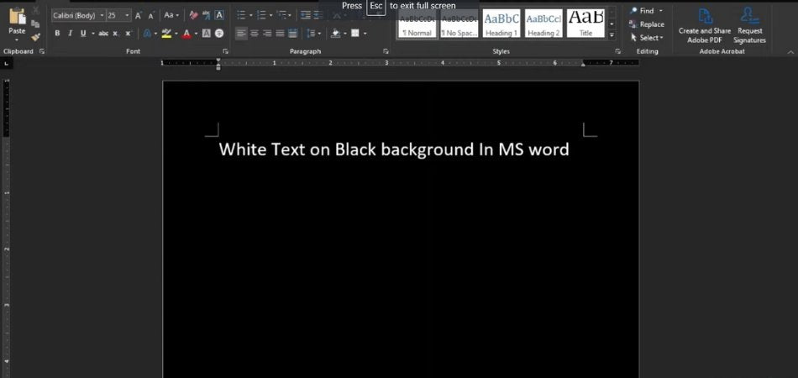
Task: Click the Multilevel List icon
Action: pyautogui.click(x=282, y=15)
